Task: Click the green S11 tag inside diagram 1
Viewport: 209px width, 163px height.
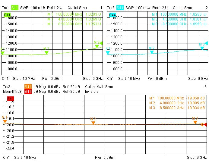Action: 7,15
